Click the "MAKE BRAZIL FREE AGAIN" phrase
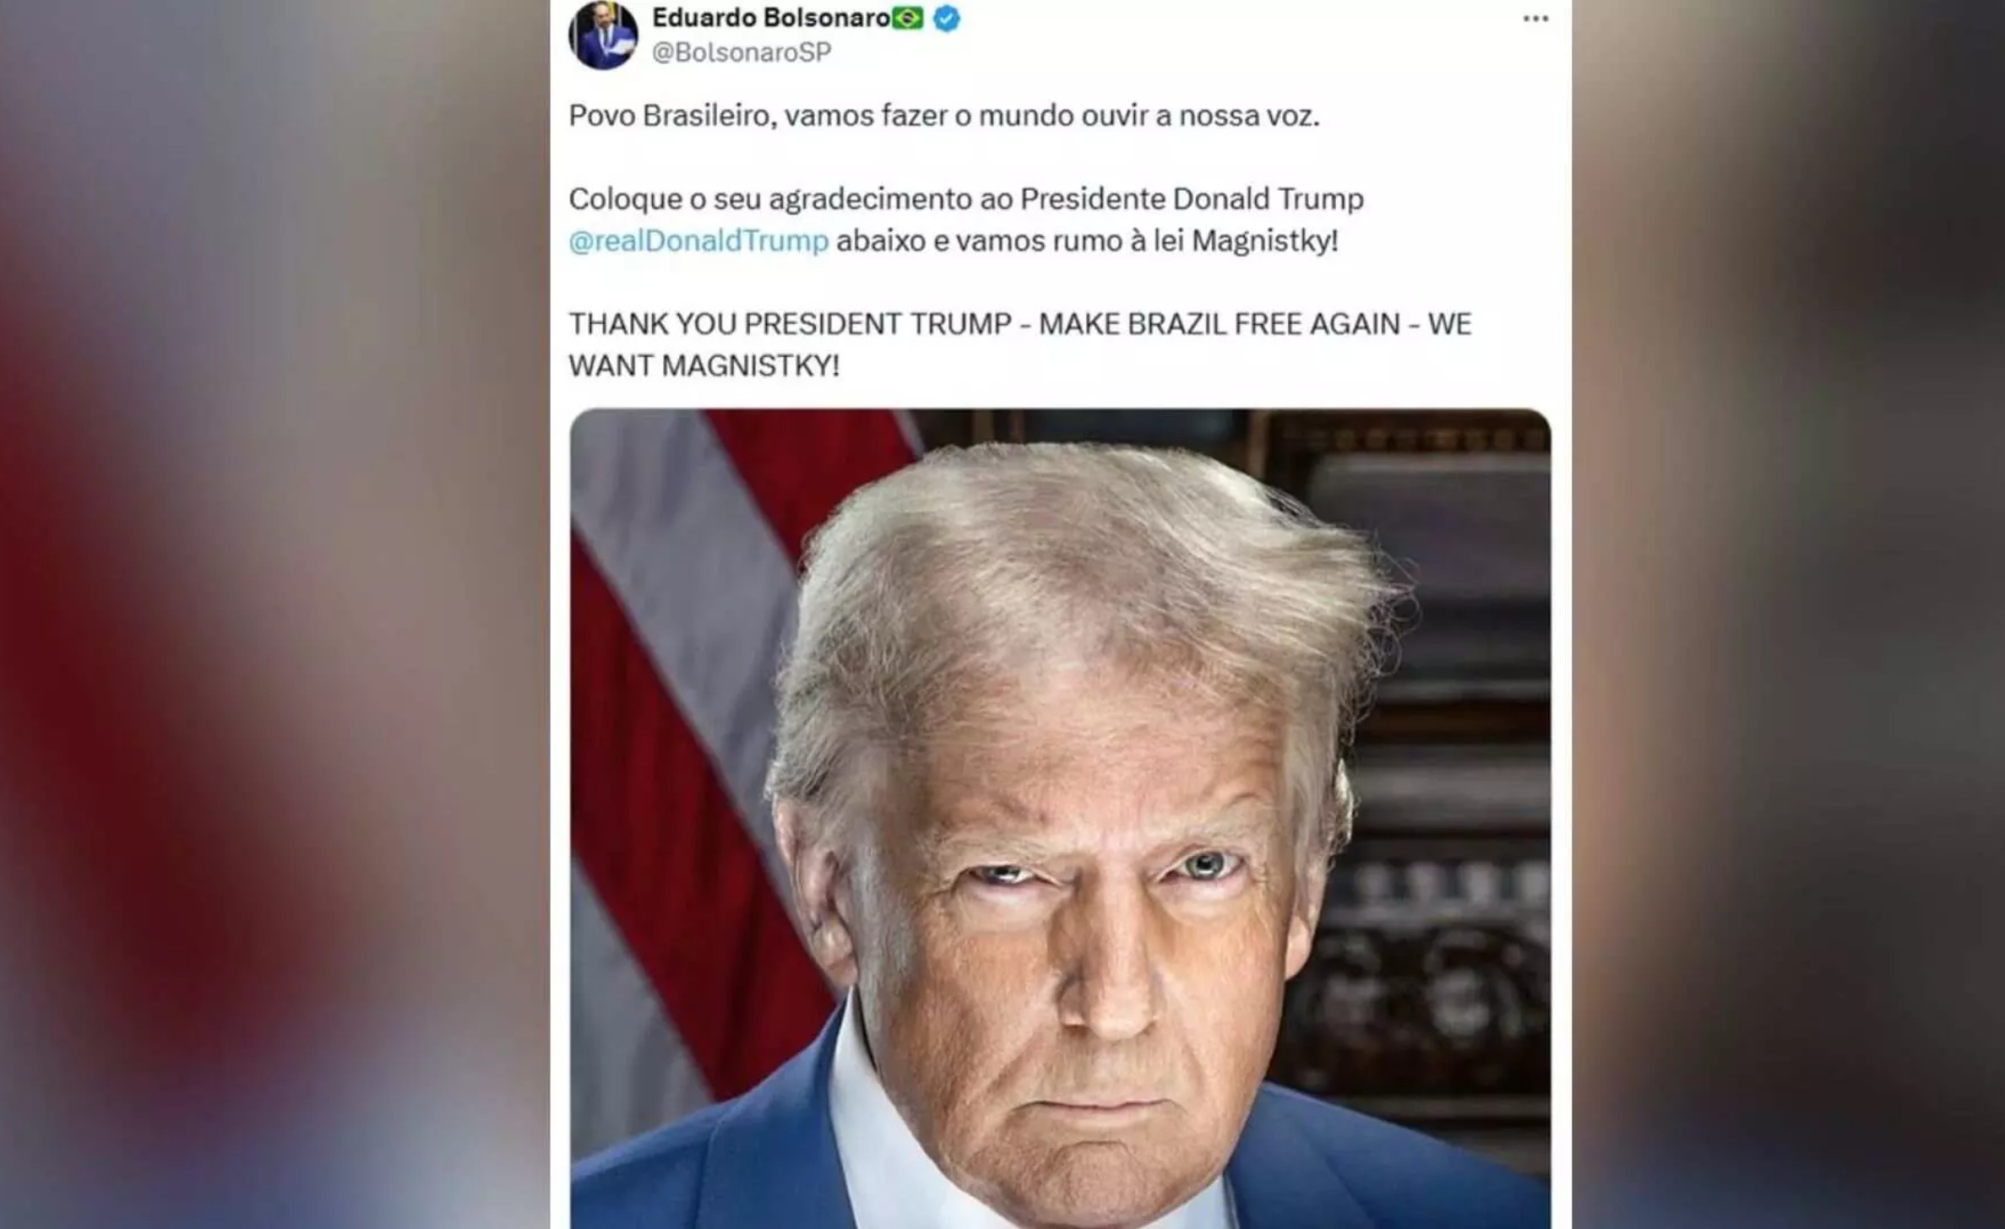This screenshot has height=1229, width=2005. tap(1219, 324)
